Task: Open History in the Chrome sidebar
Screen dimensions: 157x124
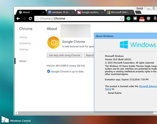Action: point(23,37)
